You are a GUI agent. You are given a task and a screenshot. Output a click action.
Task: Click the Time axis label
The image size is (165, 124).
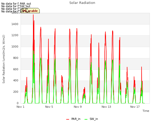pyautogui.click(x=146, y=111)
